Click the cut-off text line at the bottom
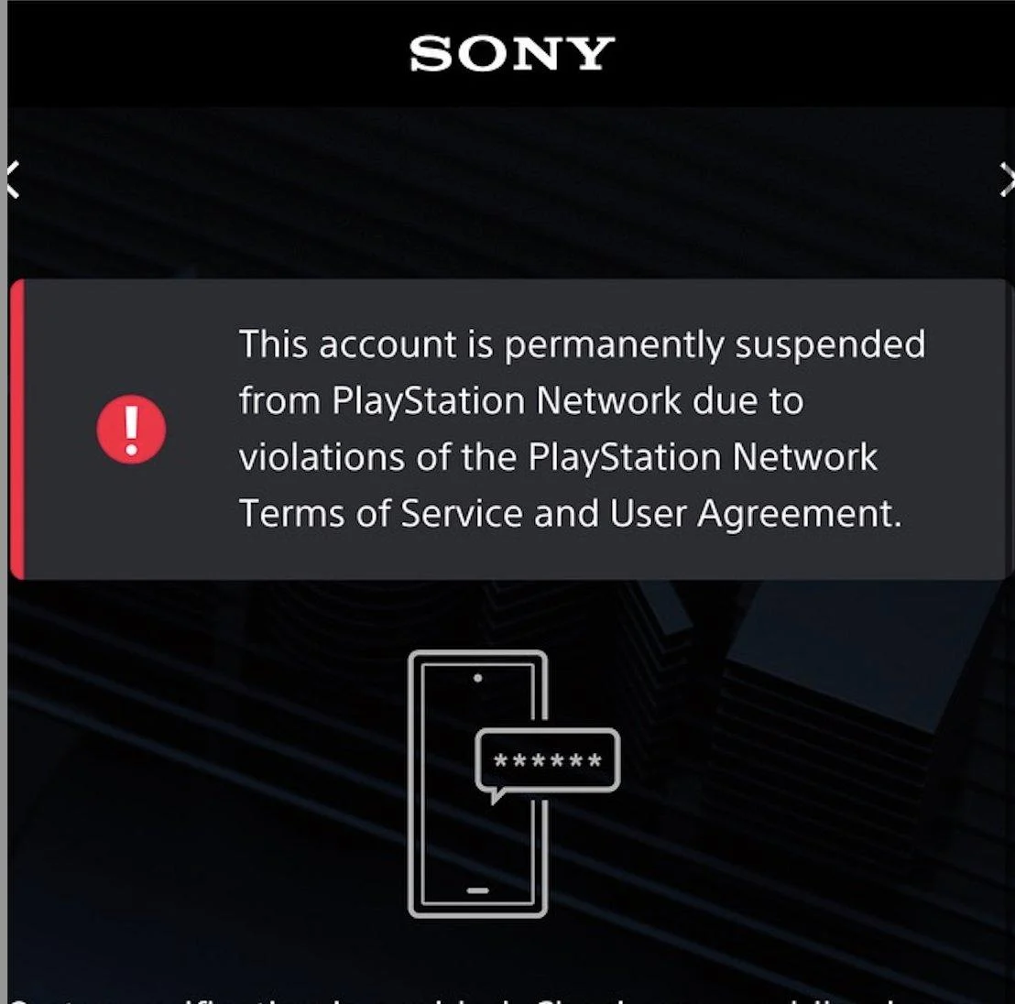 click(453, 1000)
